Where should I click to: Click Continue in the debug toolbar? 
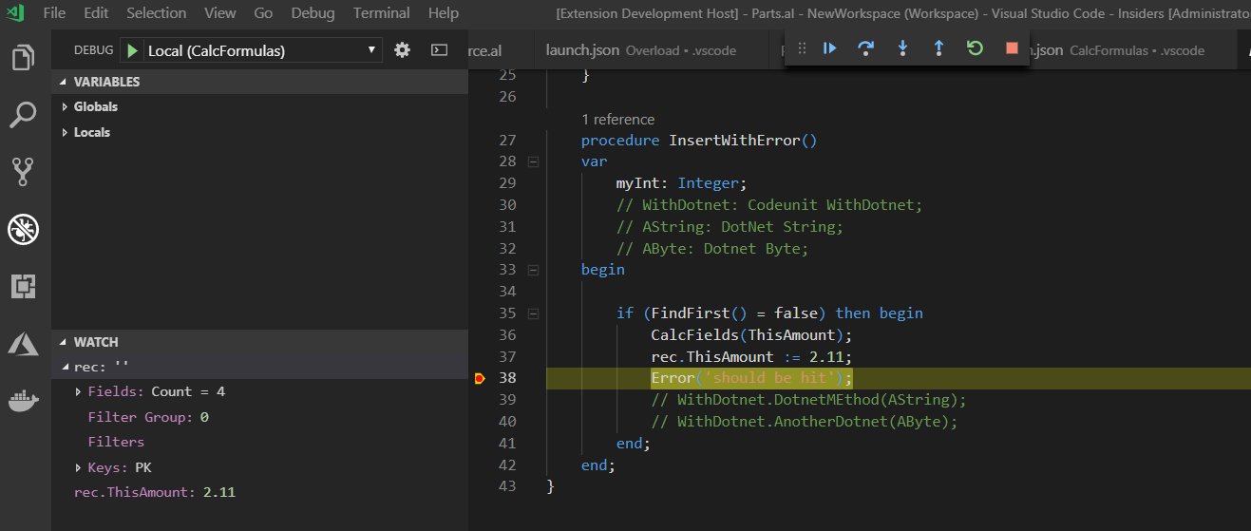pyautogui.click(x=830, y=47)
